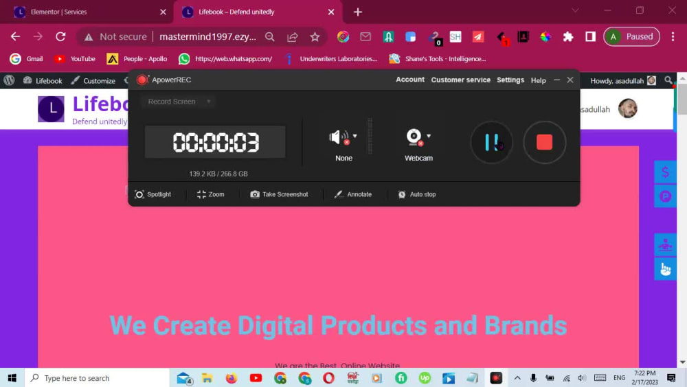Image resolution: width=687 pixels, height=387 pixels.
Task: Click the recording timer display
Action: pos(215,142)
